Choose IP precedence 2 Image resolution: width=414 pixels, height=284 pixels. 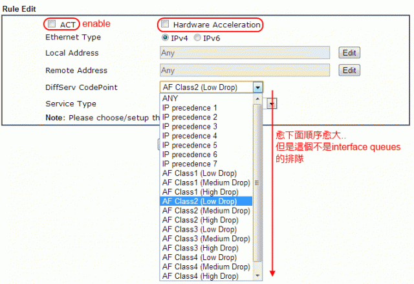point(206,117)
